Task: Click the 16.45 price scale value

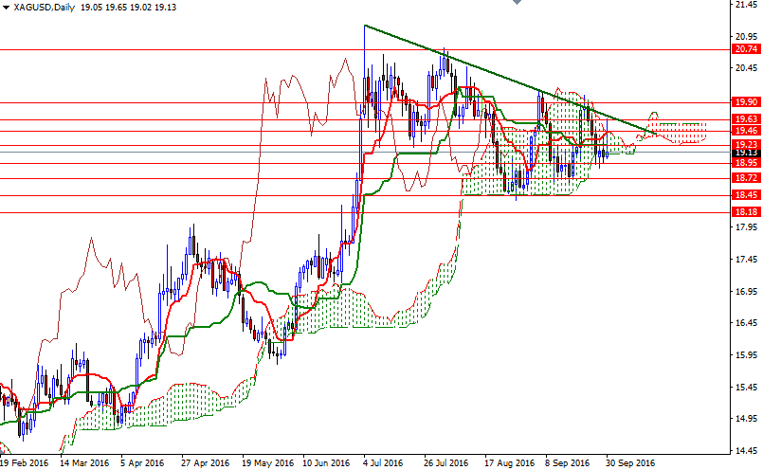Action: pos(747,323)
